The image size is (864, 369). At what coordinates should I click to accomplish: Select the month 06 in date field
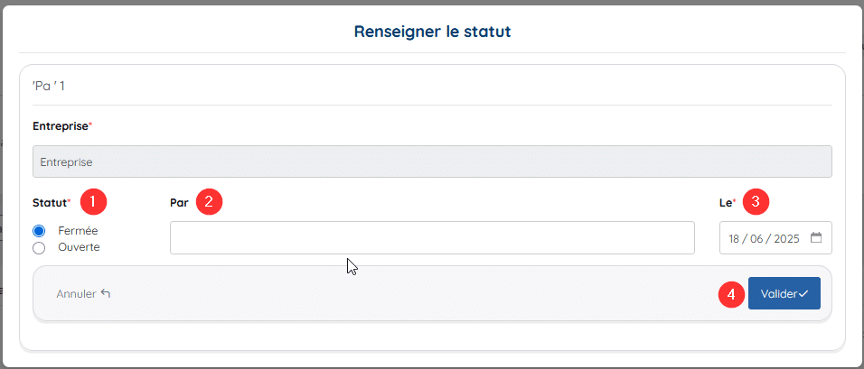pyautogui.click(x=756, y=239)
